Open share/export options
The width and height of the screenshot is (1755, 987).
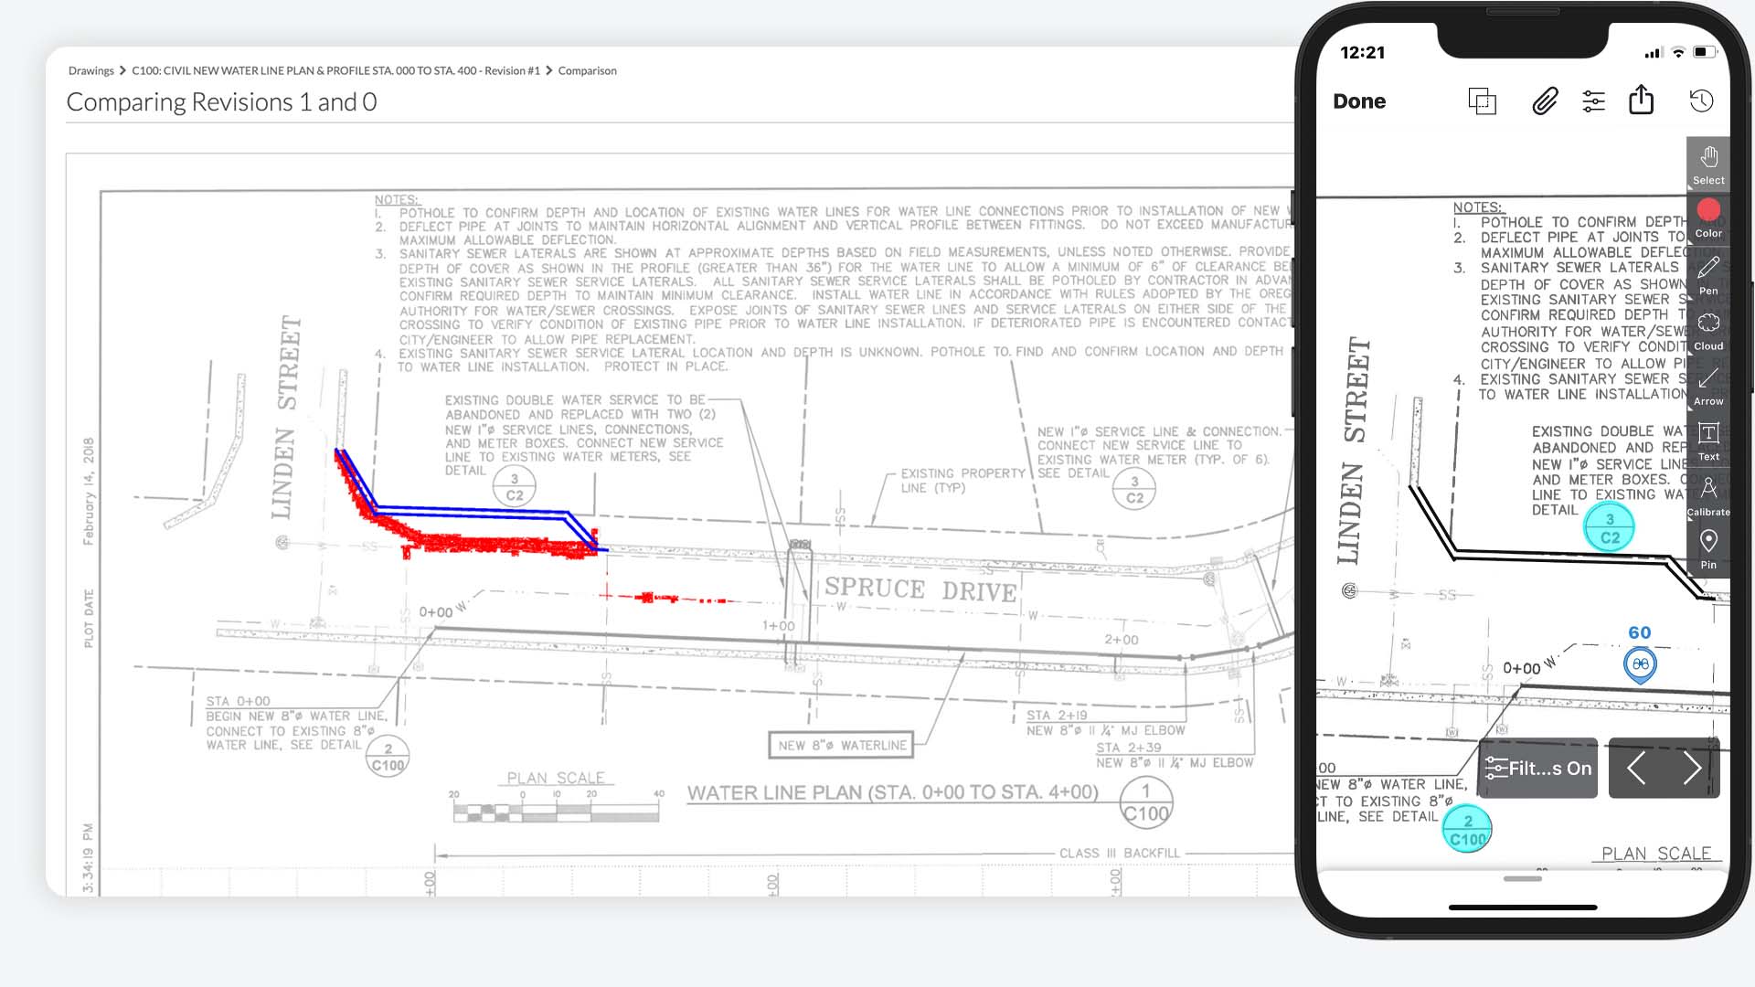[x=1643, y=100]
